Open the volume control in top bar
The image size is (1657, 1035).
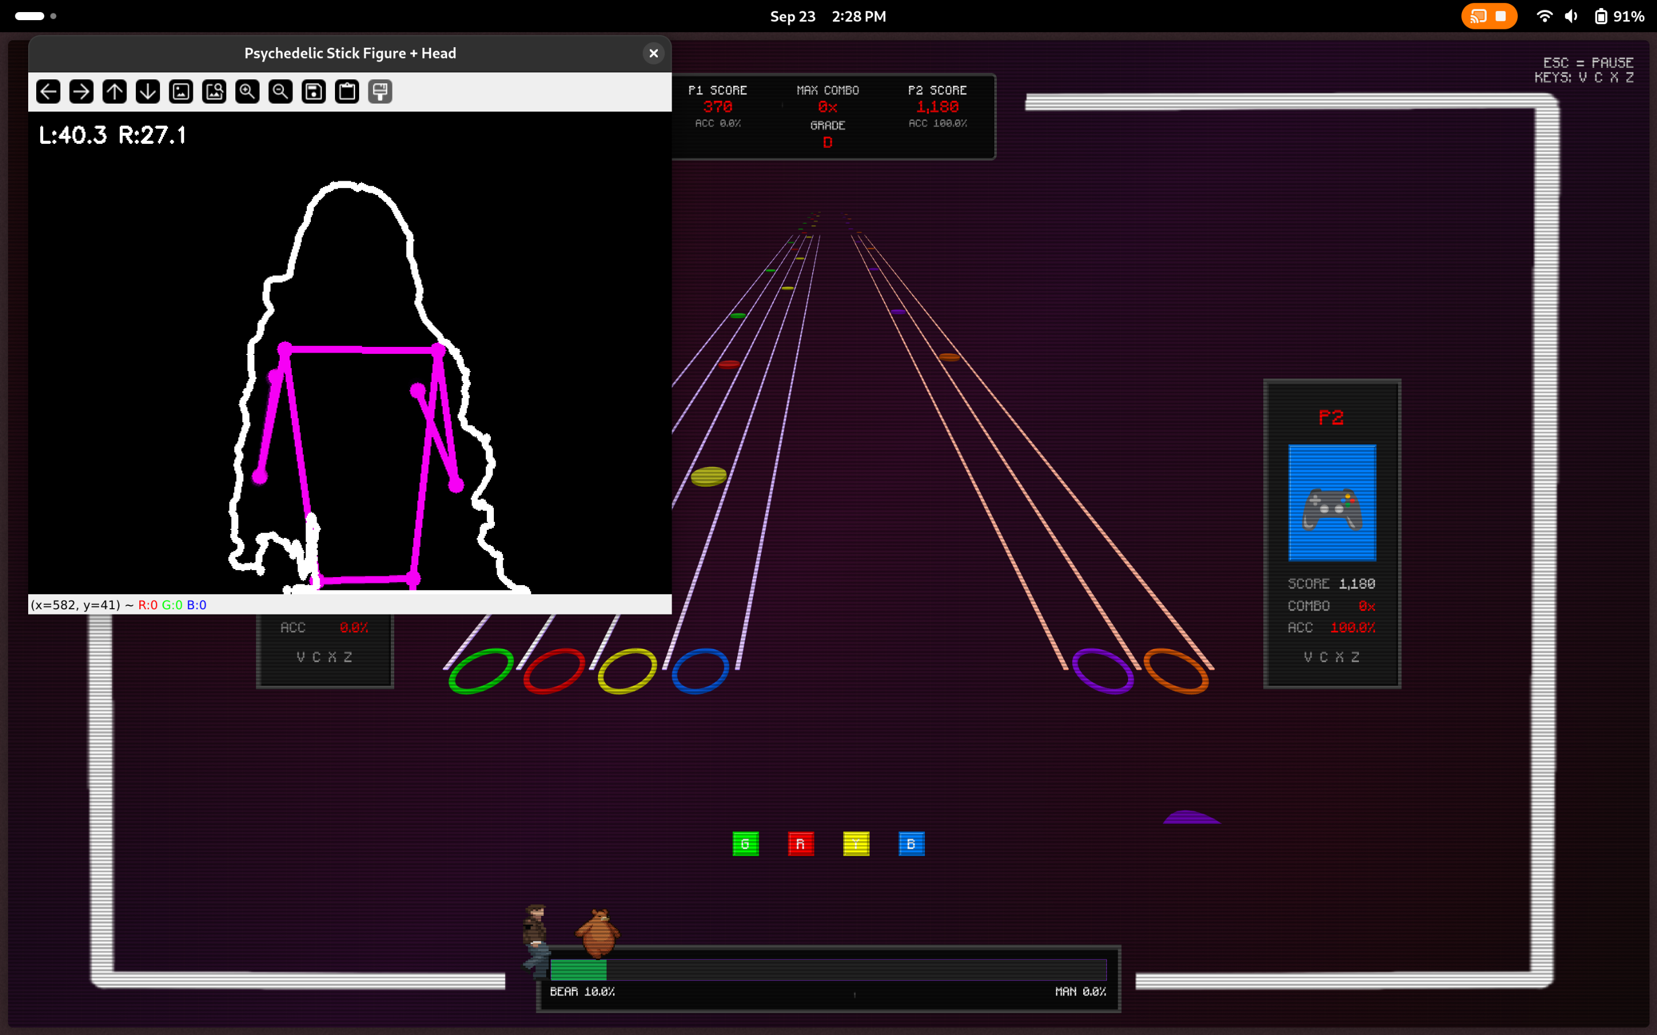click(x=1571, y=17)
